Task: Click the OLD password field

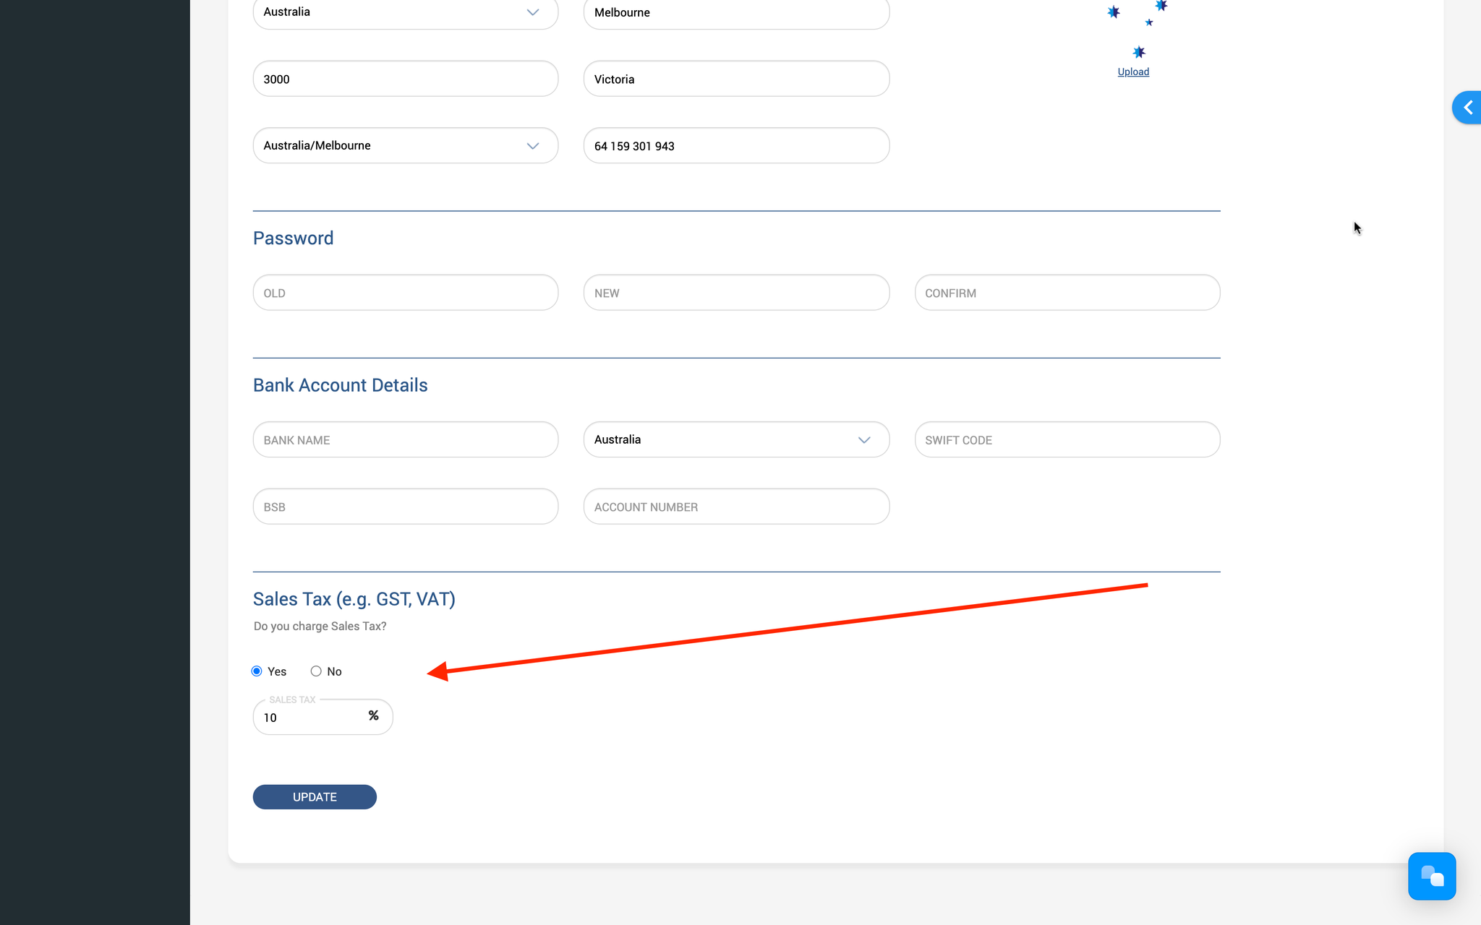Action: click(405, 293)
